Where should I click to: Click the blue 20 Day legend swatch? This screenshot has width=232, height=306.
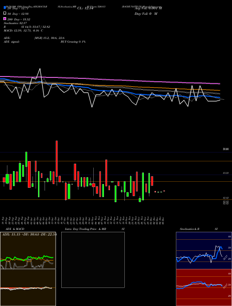5,7
